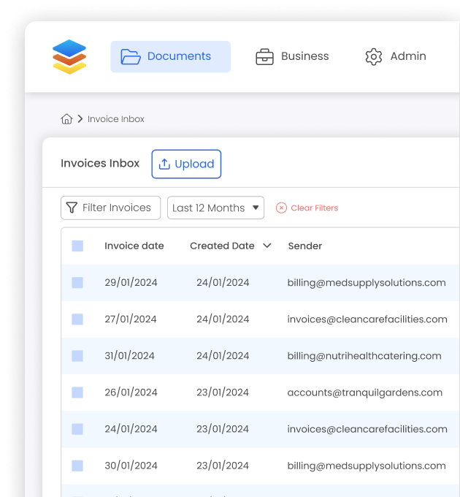460x497 pixels.
Task: Click the folder icon for Documents
Action: 131,57
